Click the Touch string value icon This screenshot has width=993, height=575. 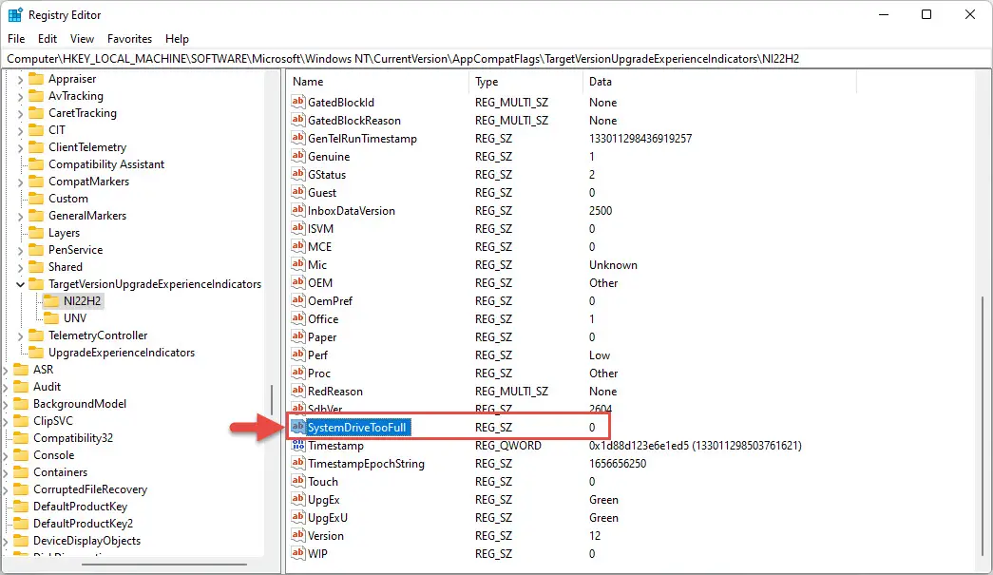pos(298,481)
